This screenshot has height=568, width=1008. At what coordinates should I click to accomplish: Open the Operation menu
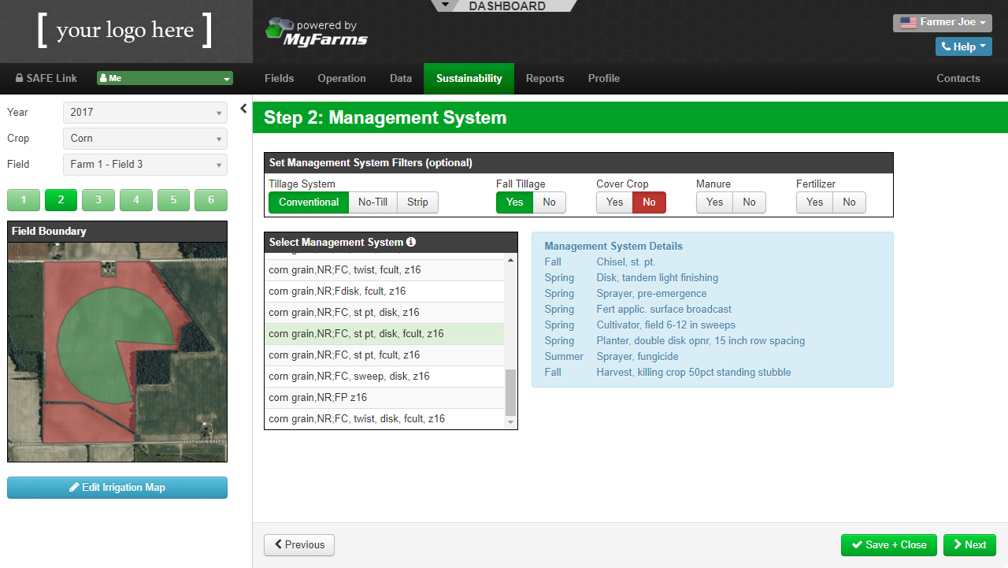point(342,79)
